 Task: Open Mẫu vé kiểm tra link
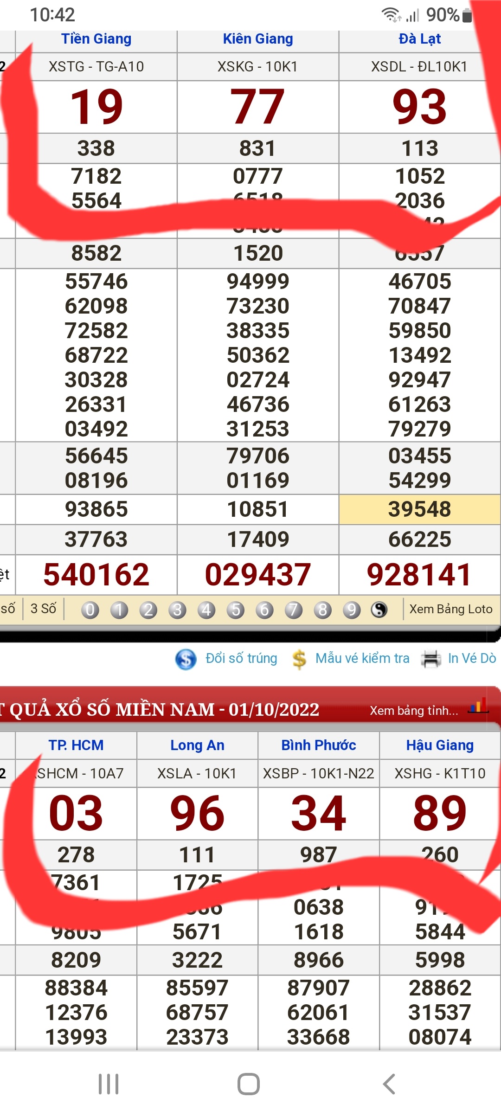point(362,658)
